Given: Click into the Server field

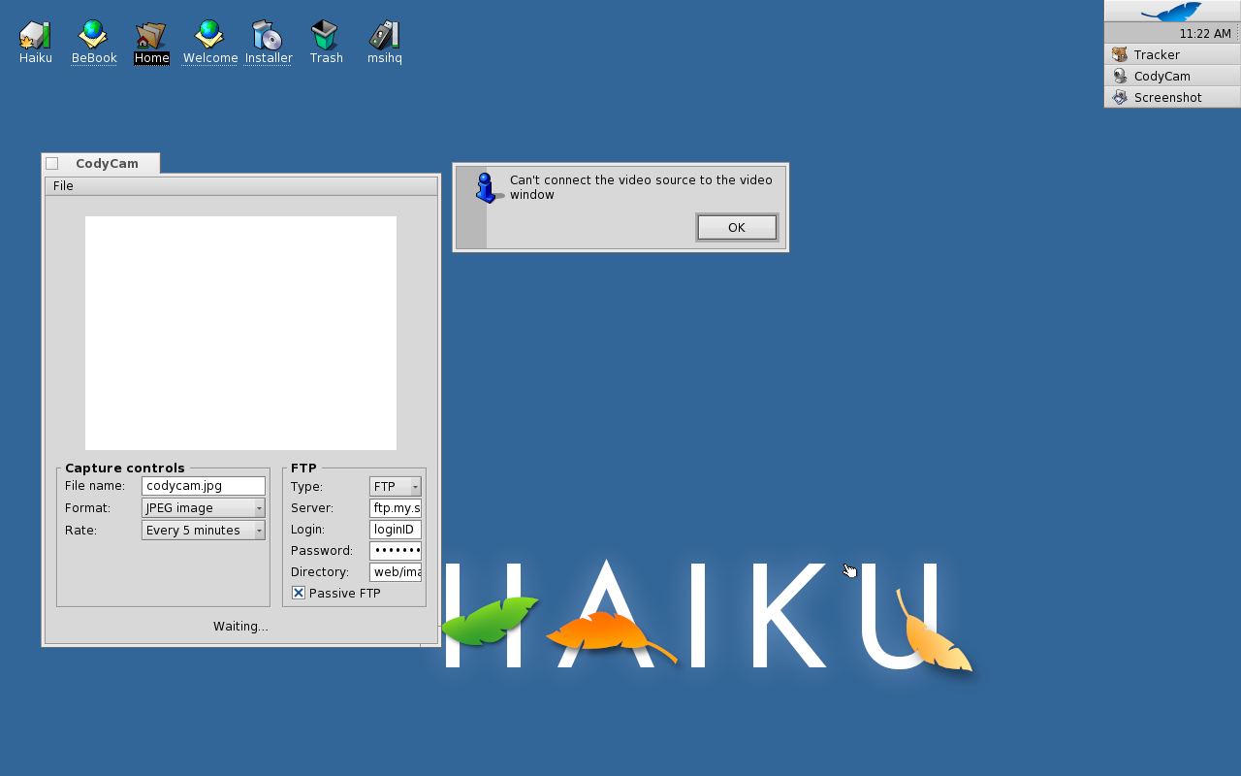Looking at the screenshot, I should pyautogui.click(x=396, y=507).
